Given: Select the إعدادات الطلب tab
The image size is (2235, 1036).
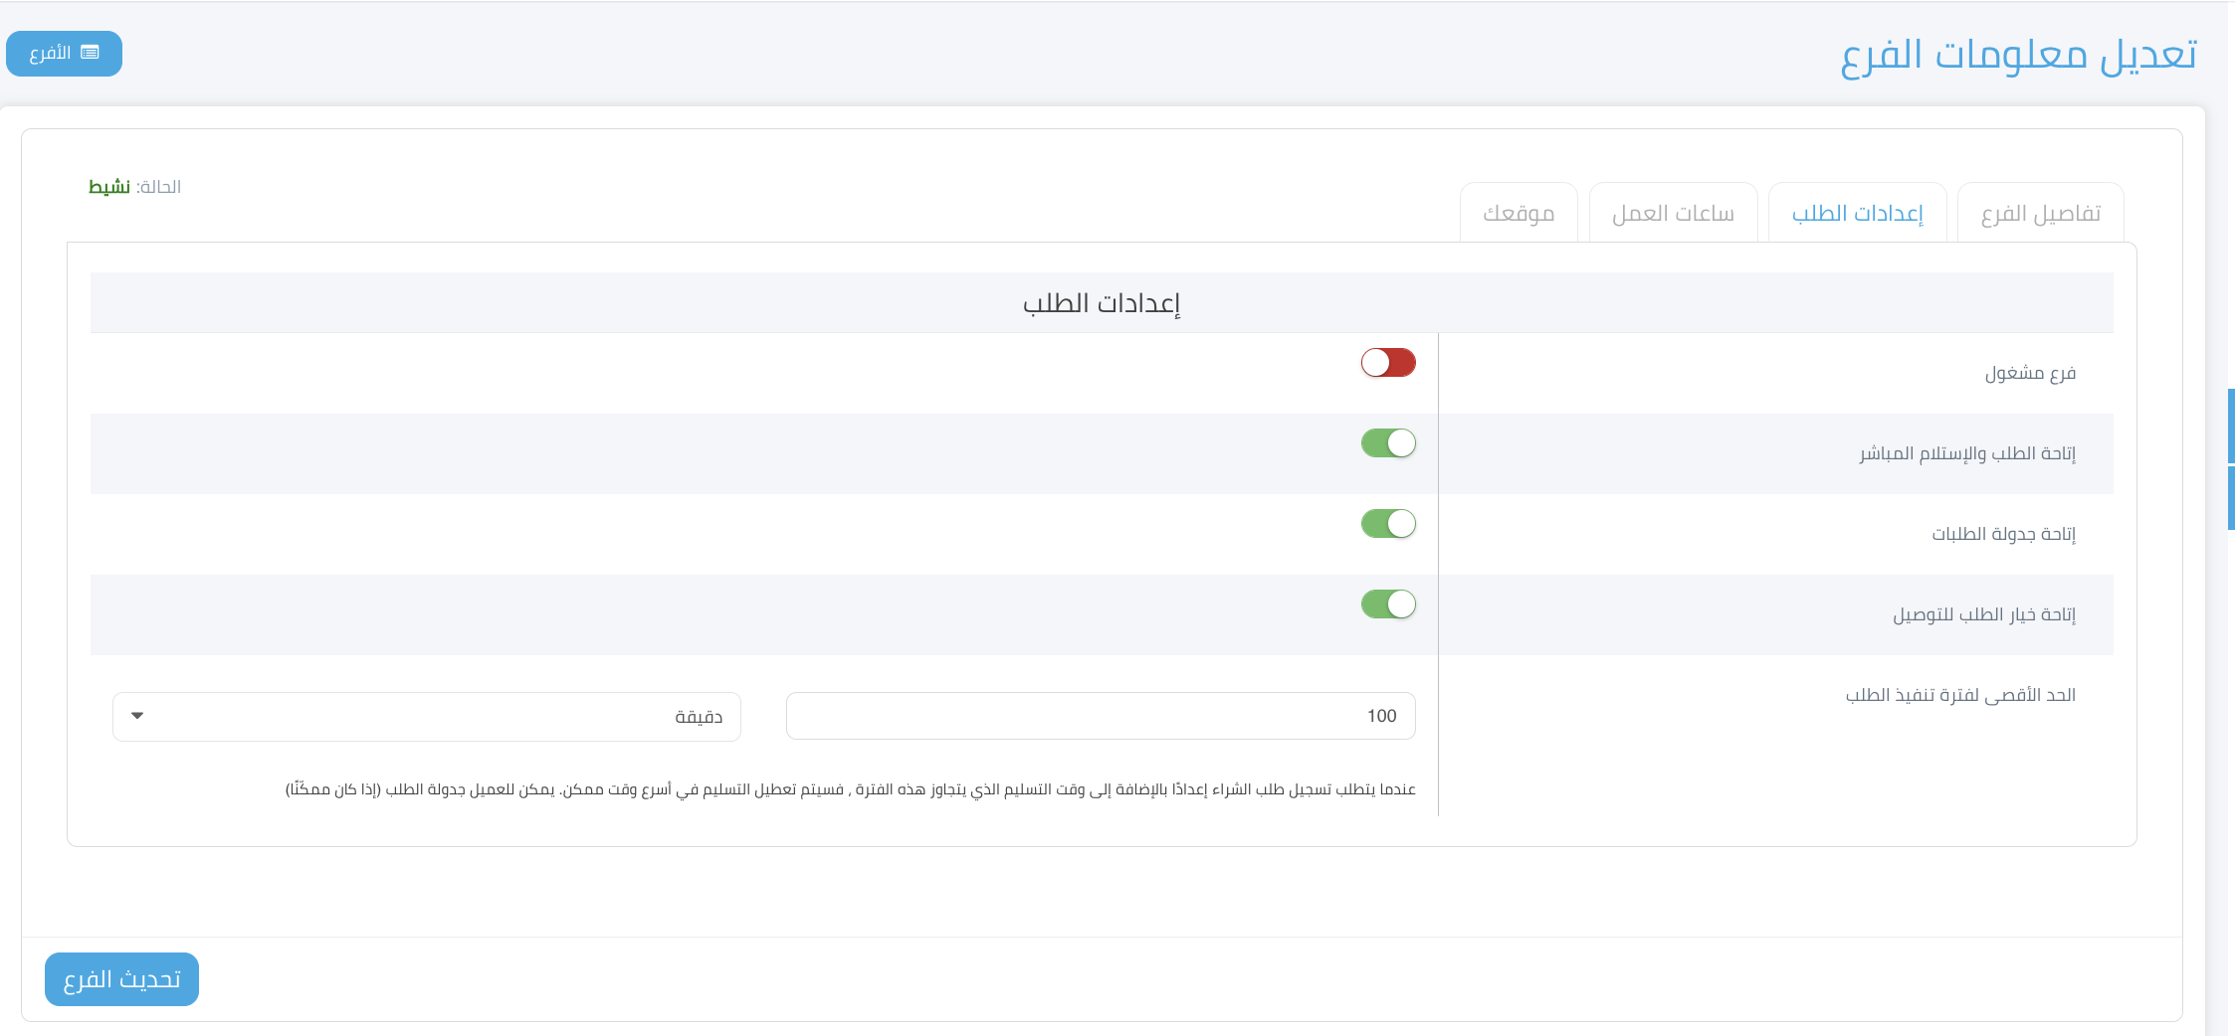Looking at the screenshot, I should click(x=1859, y=212).
